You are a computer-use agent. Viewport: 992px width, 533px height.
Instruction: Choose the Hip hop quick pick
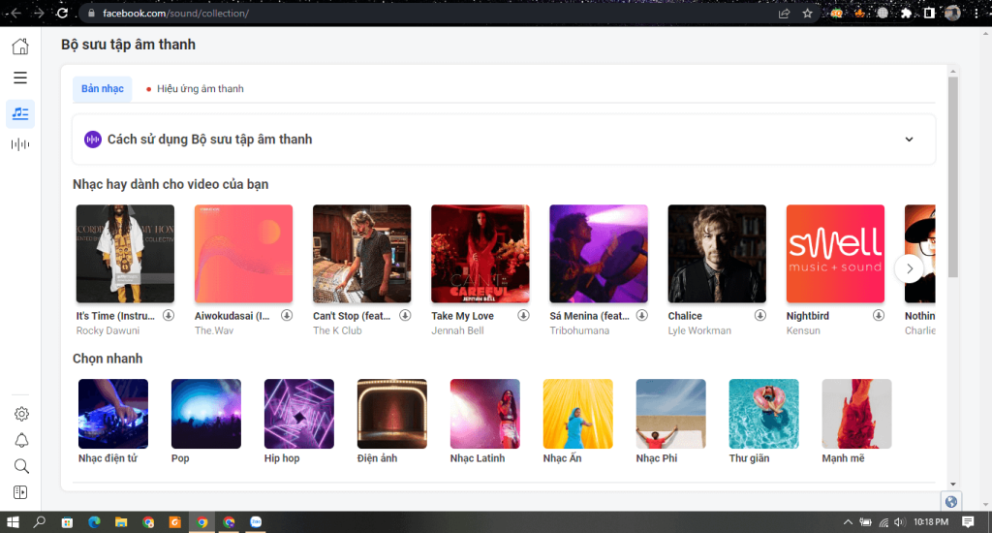tap(299, 414)
